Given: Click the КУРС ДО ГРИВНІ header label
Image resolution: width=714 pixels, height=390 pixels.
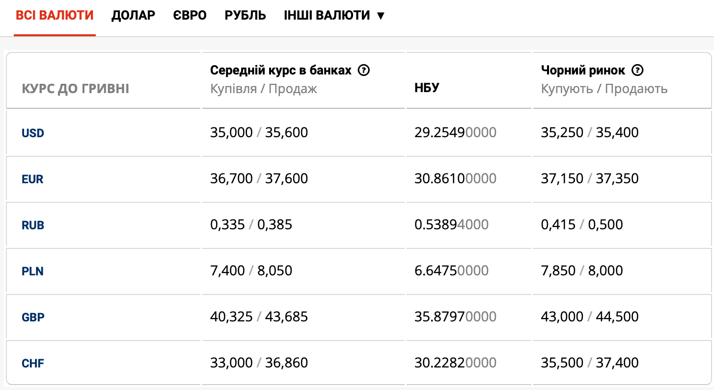Looking at the screenshot, I should coord(76,89).
